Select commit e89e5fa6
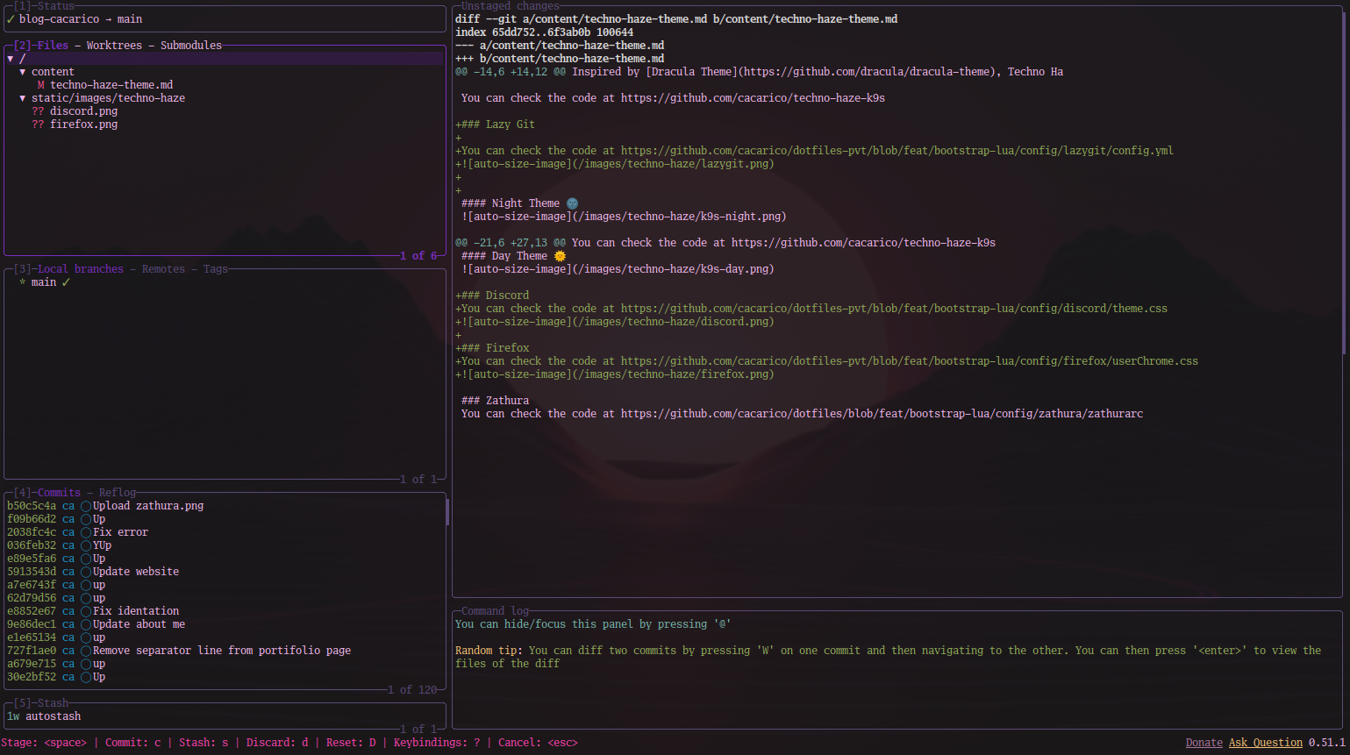 [225, 559]
